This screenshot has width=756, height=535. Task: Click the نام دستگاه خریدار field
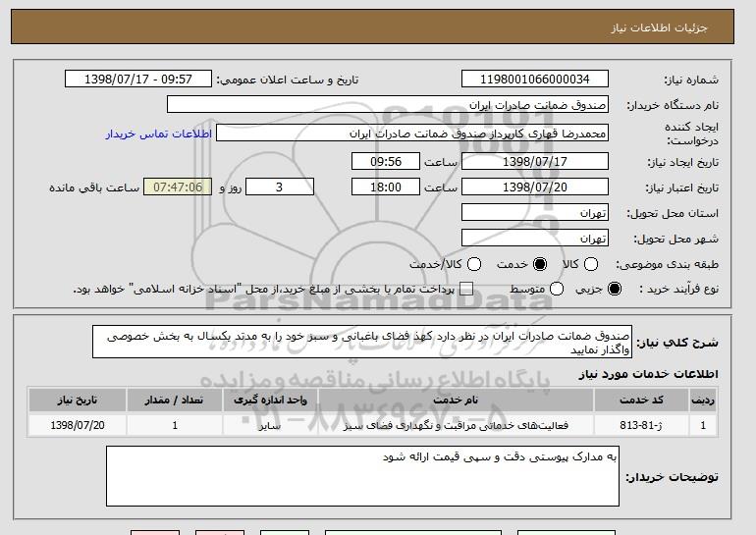pos(388,105)
